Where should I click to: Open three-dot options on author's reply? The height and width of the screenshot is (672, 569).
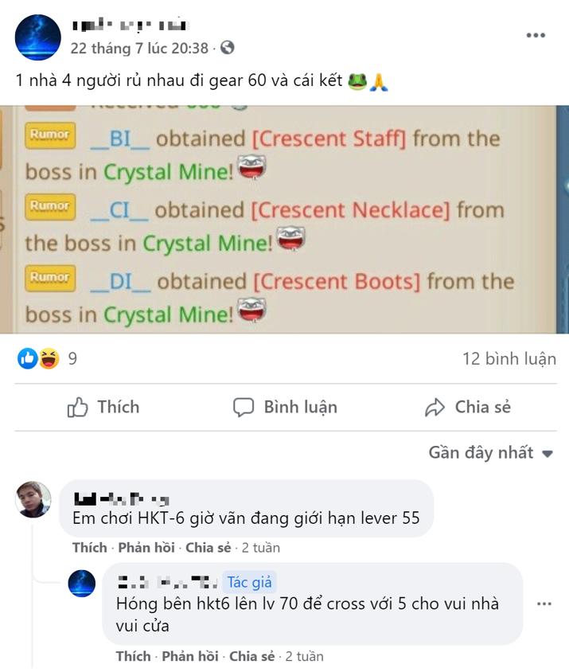pos(544,604)
